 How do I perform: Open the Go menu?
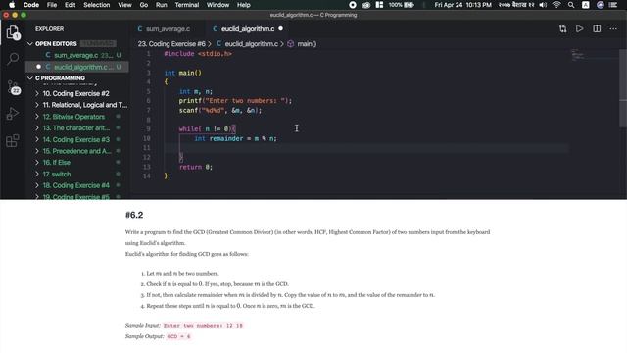[x=144, y=5]
